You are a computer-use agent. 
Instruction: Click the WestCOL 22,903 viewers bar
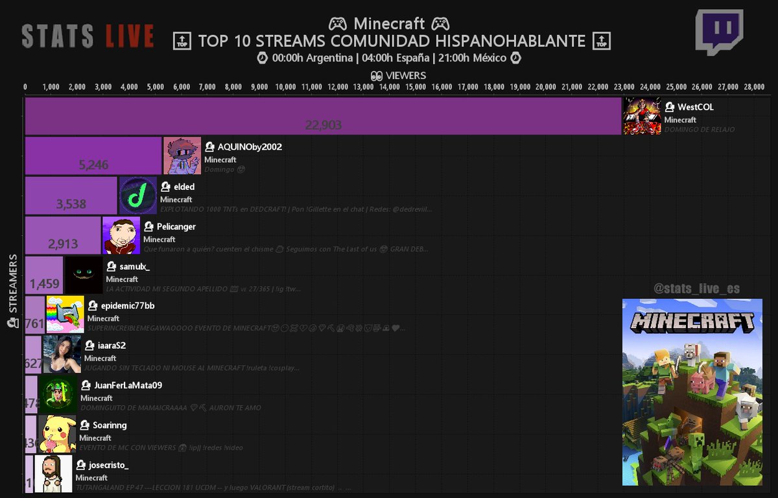pos(323,116)
